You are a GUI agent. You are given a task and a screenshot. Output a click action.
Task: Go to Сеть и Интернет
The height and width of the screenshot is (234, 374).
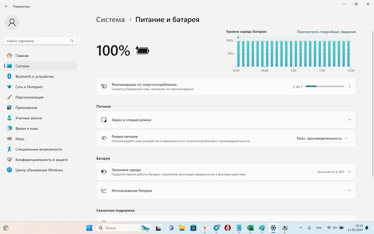[x=41, y=87]
